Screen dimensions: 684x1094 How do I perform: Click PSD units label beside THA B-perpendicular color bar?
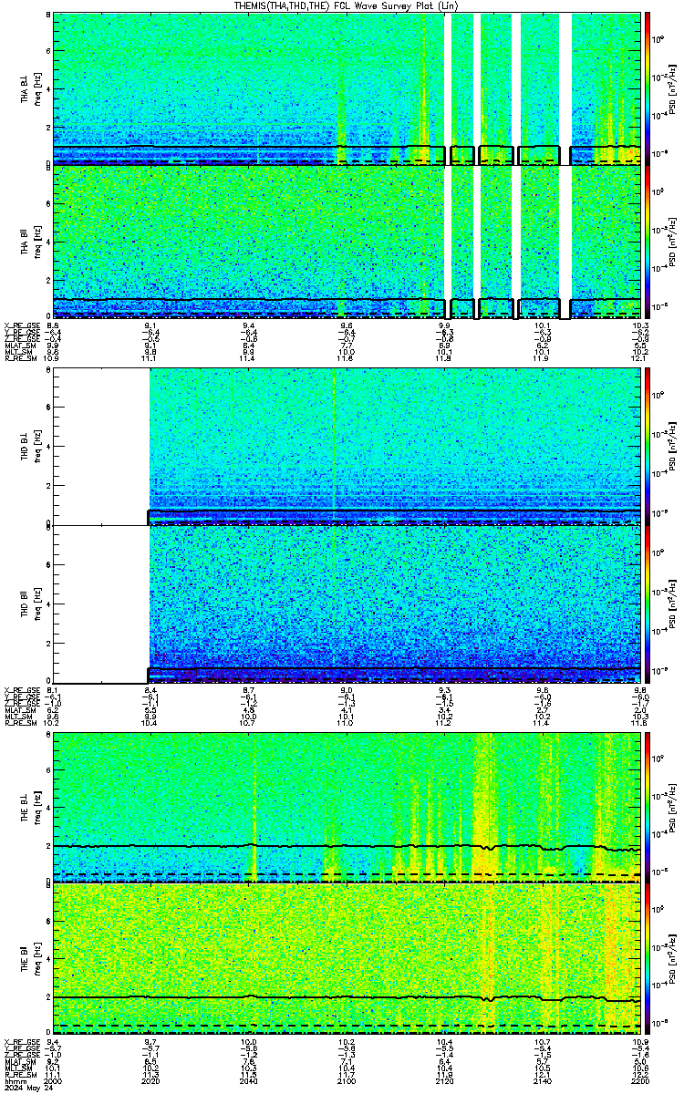[x=673, y=88]
